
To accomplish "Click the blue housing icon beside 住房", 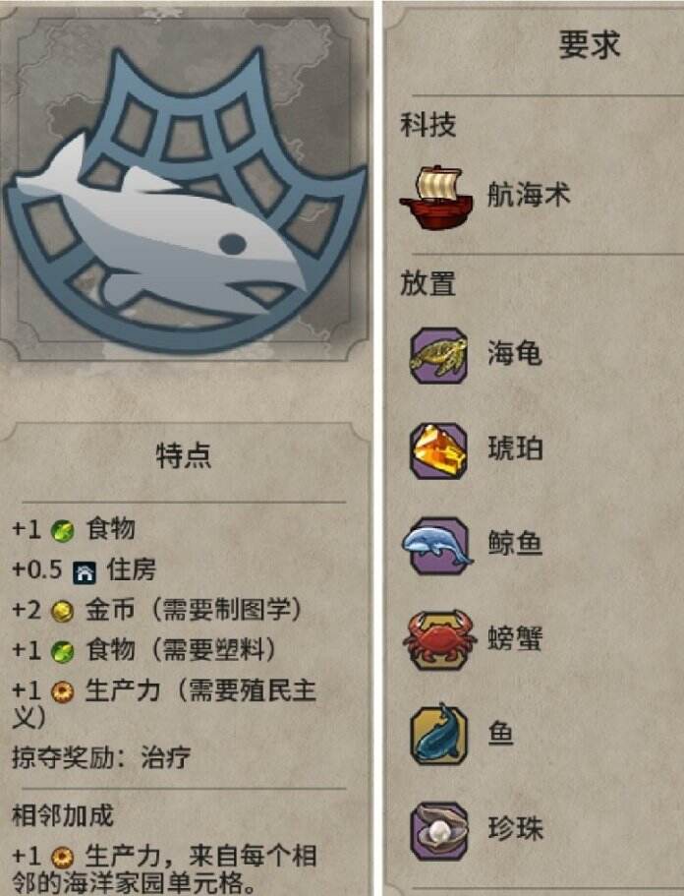I will pos(84,571).
